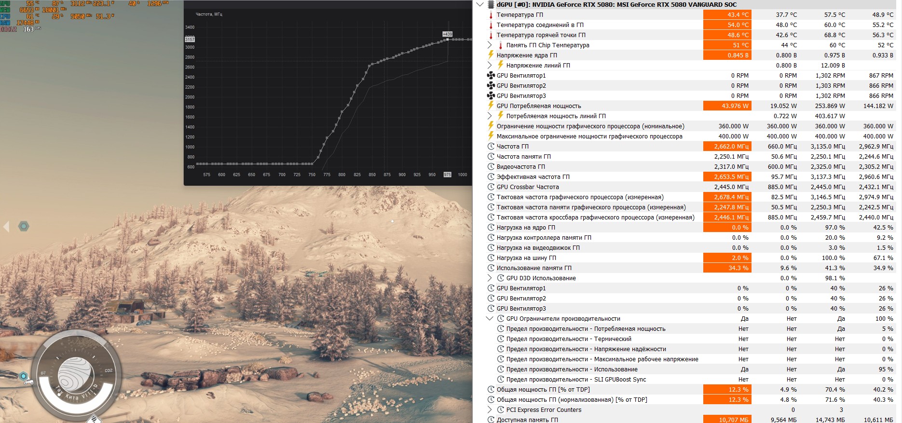This screenshot has height=423, width=902.
Task: Click the 253.869 W maximum power value
Action: (x=830, y=106)
